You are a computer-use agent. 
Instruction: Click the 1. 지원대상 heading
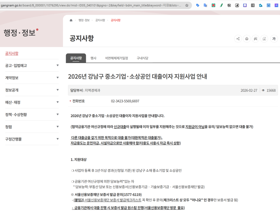[x=78, y=159]
